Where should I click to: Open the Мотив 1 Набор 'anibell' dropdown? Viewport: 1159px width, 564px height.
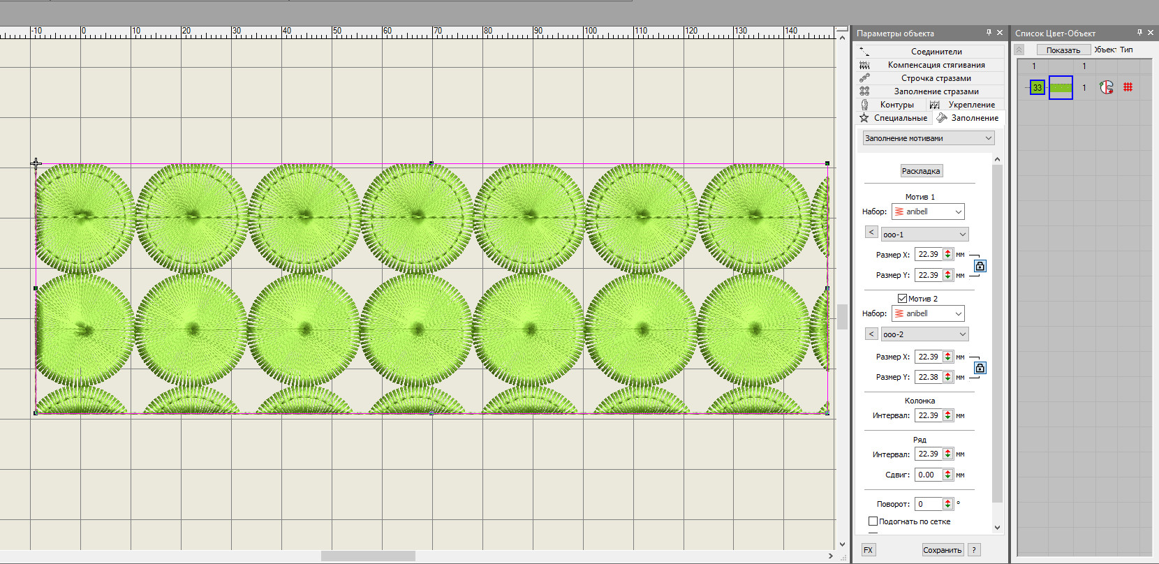tap(928, 211)
